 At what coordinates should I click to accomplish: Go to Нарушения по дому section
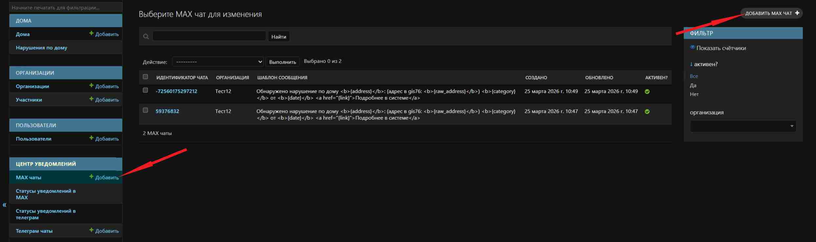[41, 48]
